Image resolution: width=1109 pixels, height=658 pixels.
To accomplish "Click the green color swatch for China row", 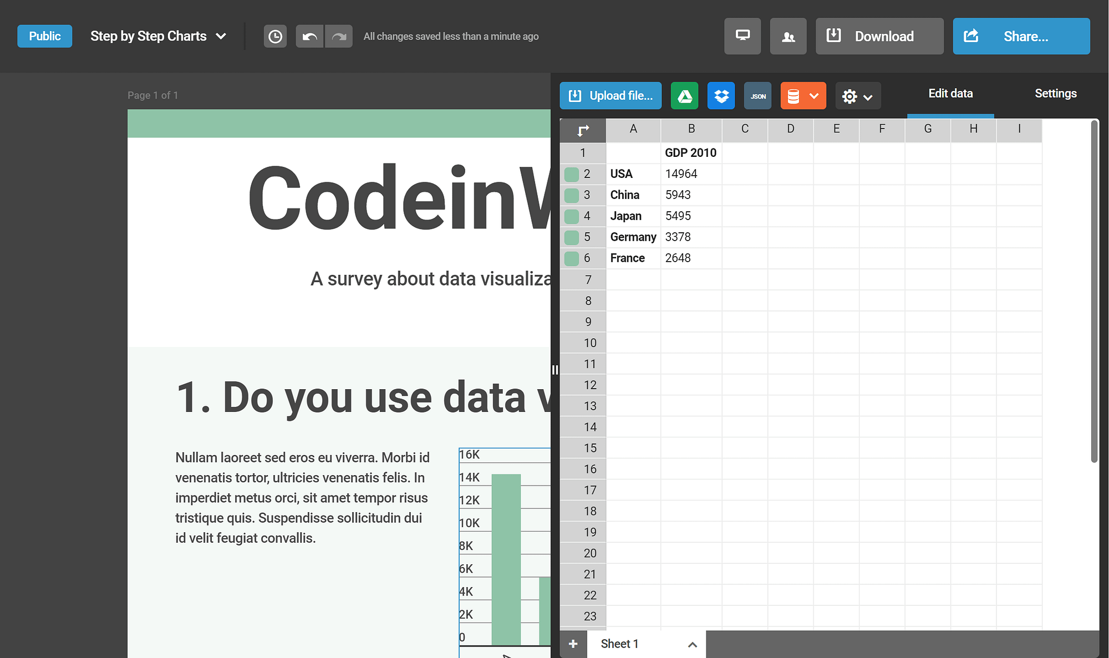I will [572, 196].
